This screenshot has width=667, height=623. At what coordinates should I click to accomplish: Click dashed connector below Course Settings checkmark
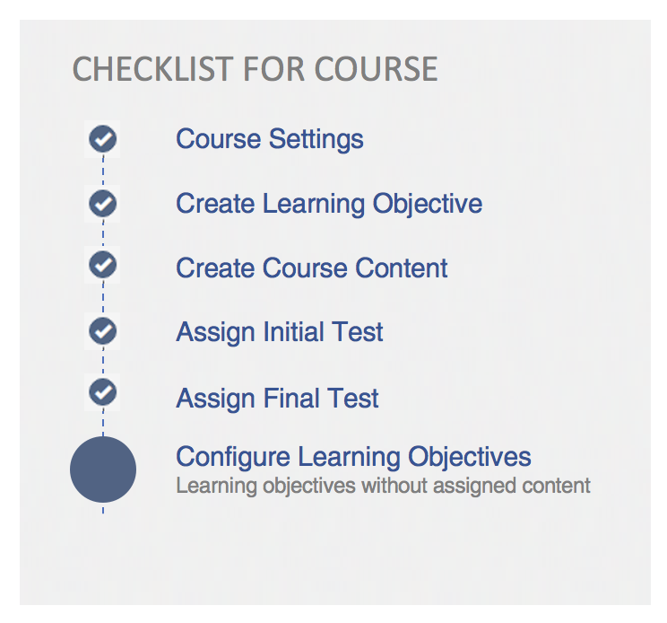(x=103, y=171)
